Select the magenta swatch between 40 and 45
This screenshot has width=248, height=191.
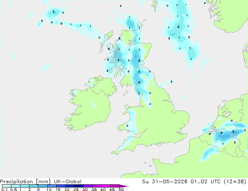point(106,186)
